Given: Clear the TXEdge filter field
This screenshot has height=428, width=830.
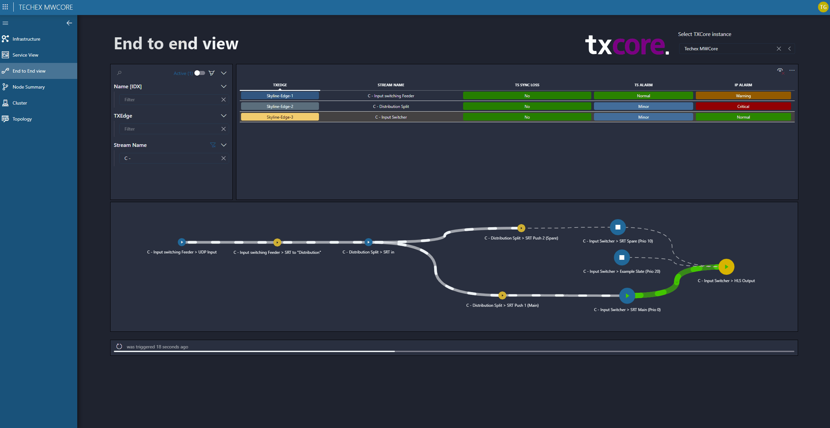Looking at the screenshot, I should (223, 129).
